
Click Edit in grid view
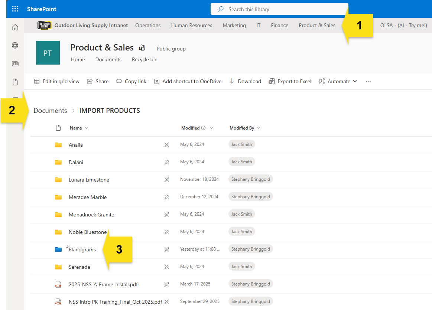[57, 81]
